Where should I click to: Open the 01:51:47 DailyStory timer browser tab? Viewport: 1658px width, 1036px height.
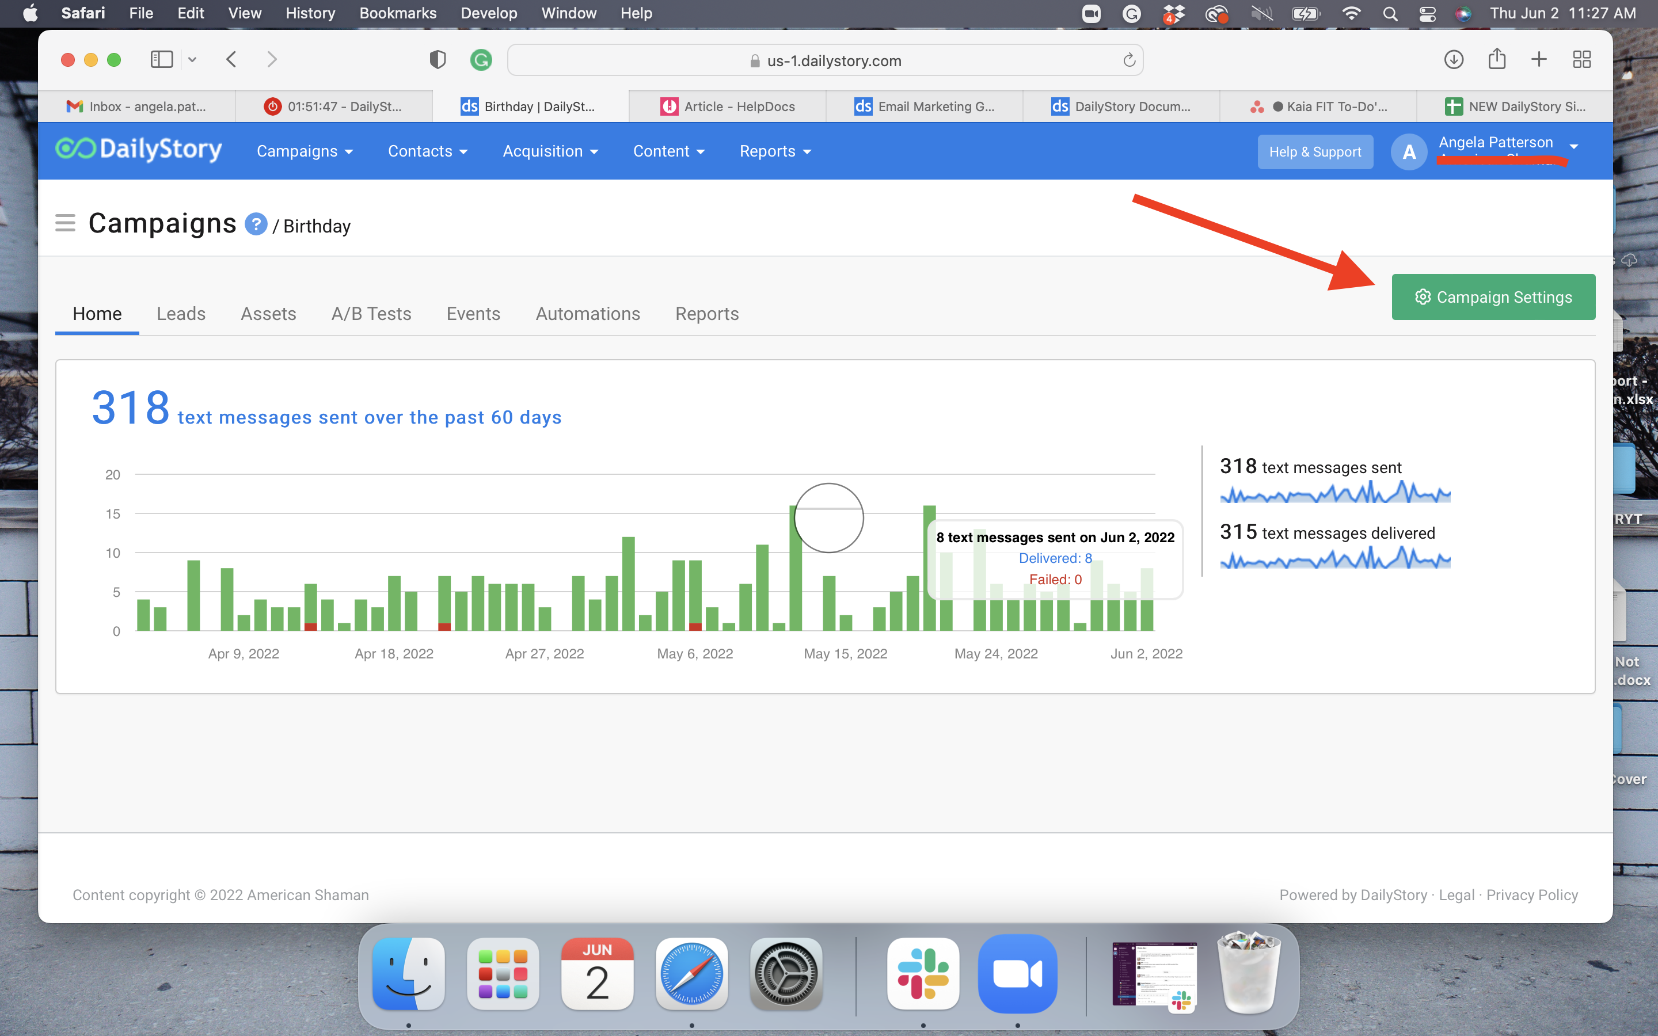point(334,106)
